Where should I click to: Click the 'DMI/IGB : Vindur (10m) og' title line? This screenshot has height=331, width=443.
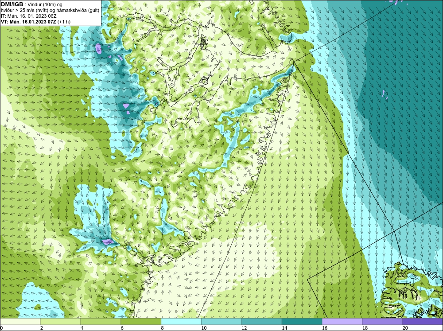pyautogui.click(x=32, y=4)
